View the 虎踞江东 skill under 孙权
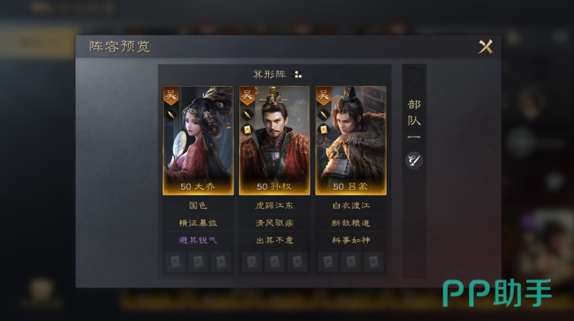This screenshot has width=574, height=321. [x=274, y=205]
